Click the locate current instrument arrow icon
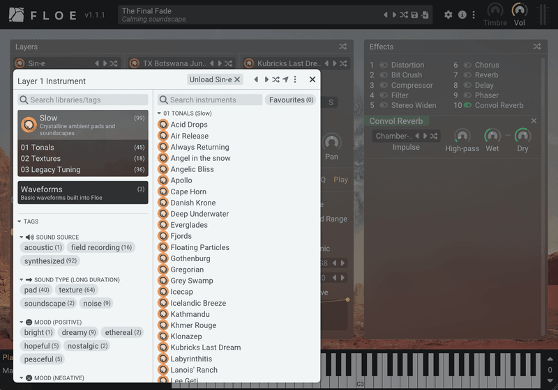 pyautogui.click(x=285, y=79)
